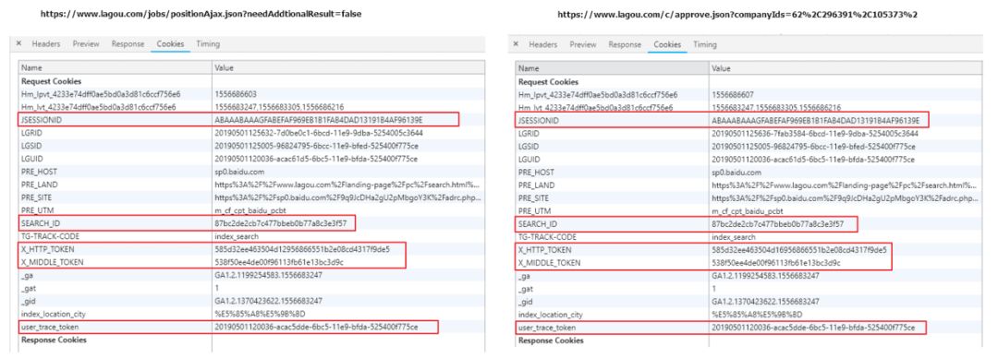Image resolution: width=998 pixels, height=358 pixels.
Task: Click JSESSIONID cookie name in positionAjax.json panel
Action: (x=41, y=120)
